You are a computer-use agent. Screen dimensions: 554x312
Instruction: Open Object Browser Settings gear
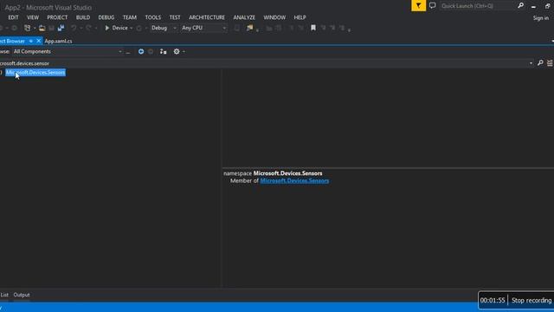pyautogui.click(x=177, y=52)
